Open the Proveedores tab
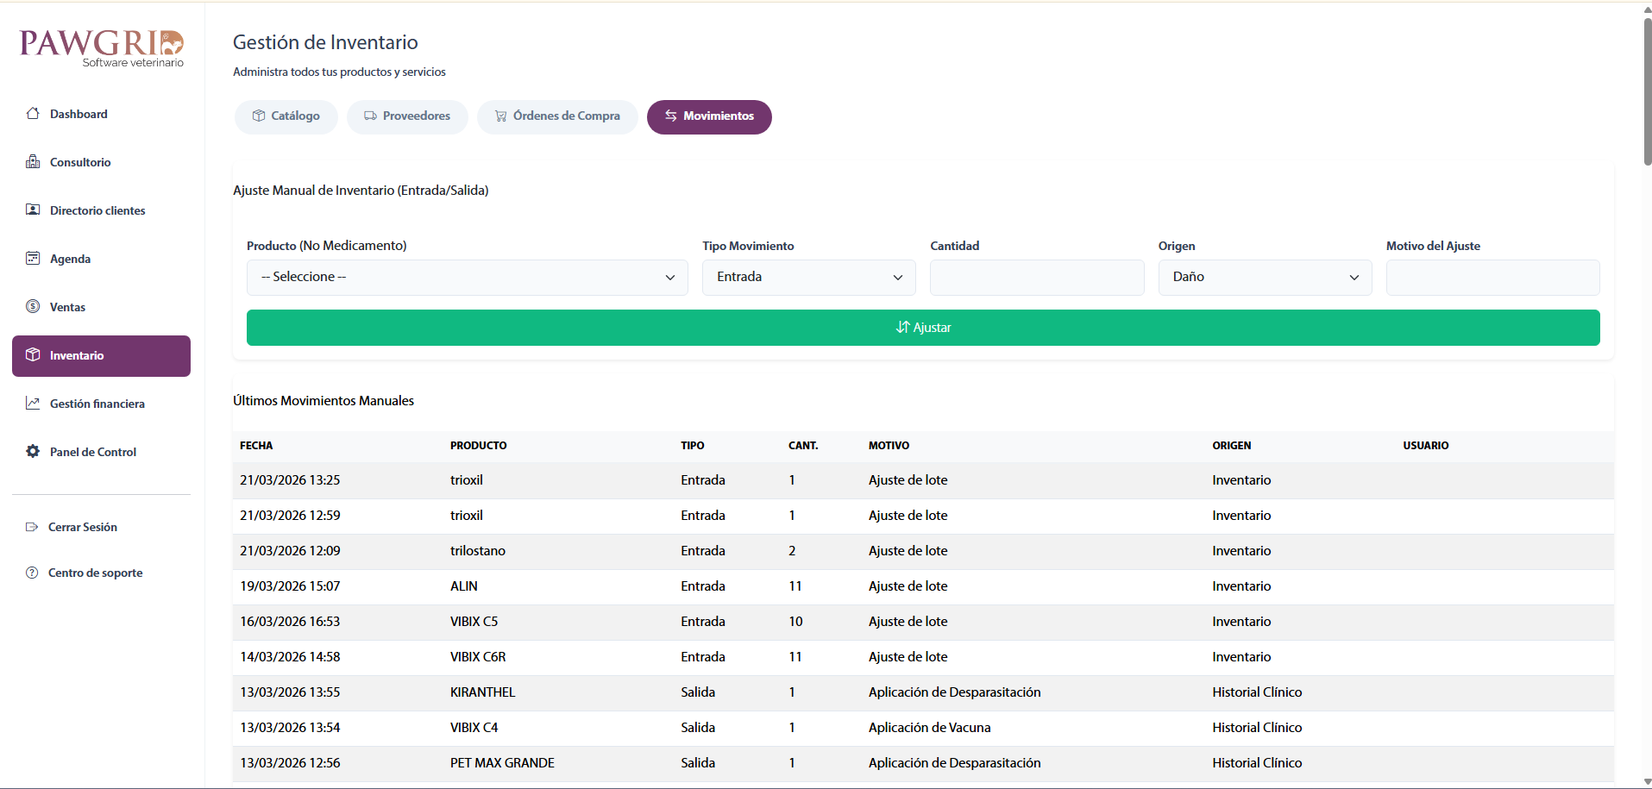This screenshot has width=1652, height=789. click(407, 116)
